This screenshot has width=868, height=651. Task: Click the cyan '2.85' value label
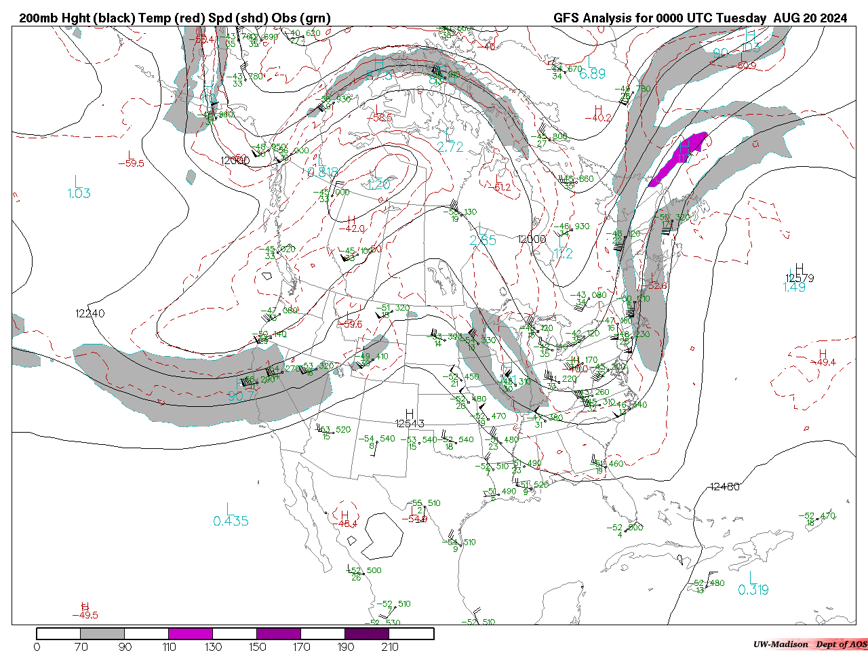pos(483,241)
